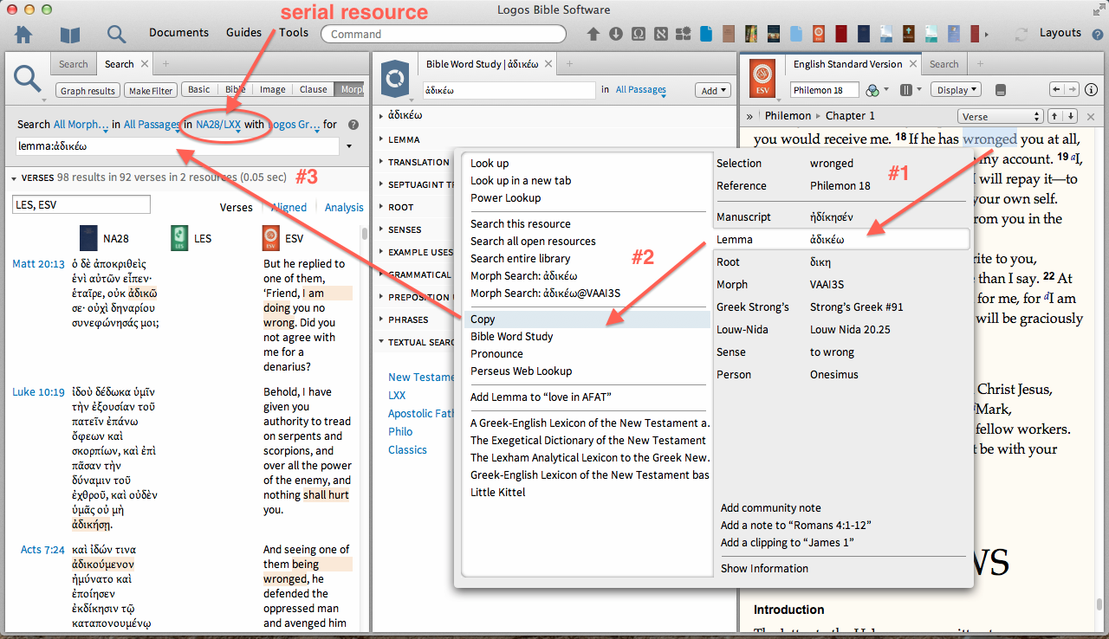Image resolution: width=1109 pixels, height=639 pixels.
Task: Open the visual filters three-circles icon
Action: pyautogui.click(x=873, y=90)
